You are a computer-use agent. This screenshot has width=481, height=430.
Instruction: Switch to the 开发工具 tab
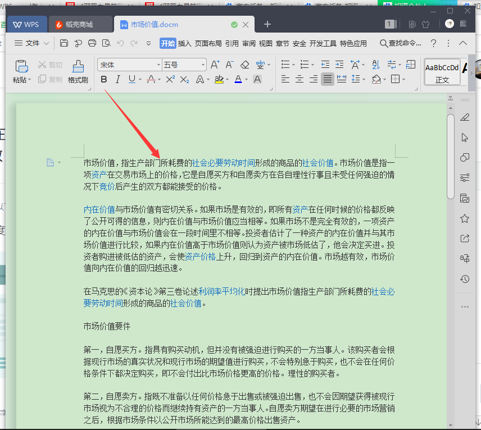tap(323, 44)
